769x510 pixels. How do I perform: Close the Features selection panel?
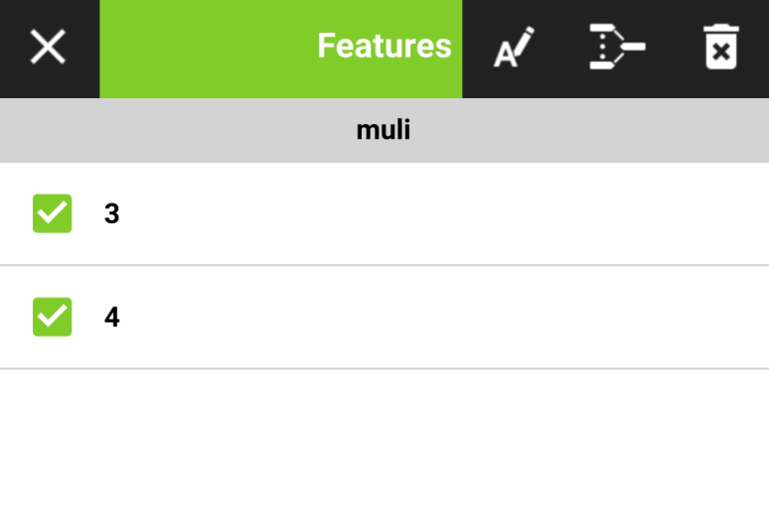48,48
